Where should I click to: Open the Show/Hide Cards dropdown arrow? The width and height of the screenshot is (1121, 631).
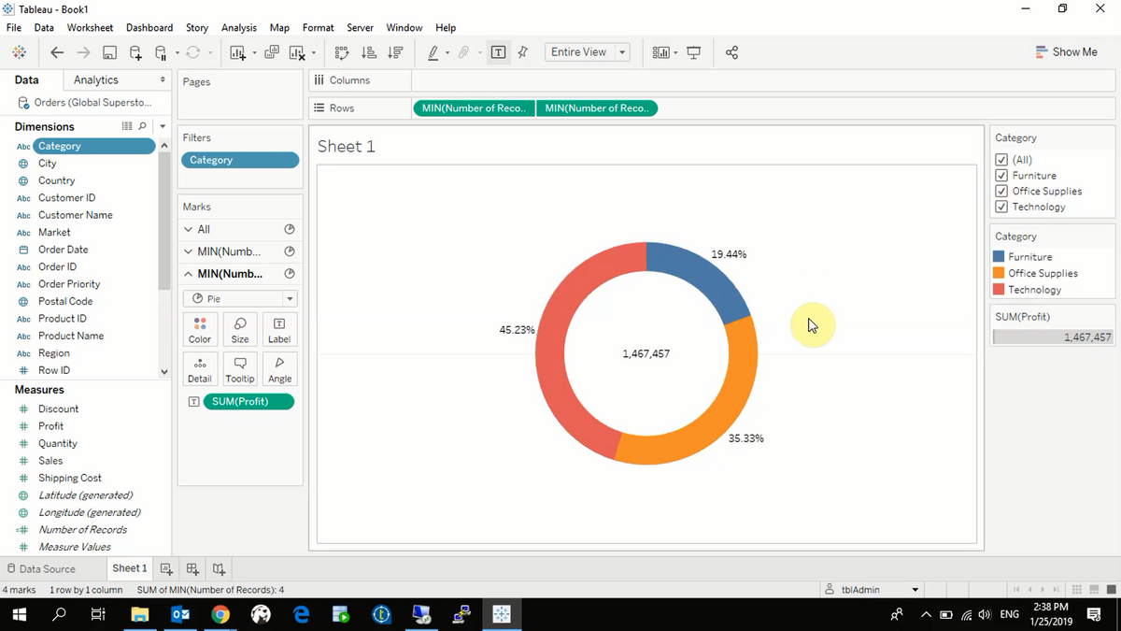tap(674, 52)
